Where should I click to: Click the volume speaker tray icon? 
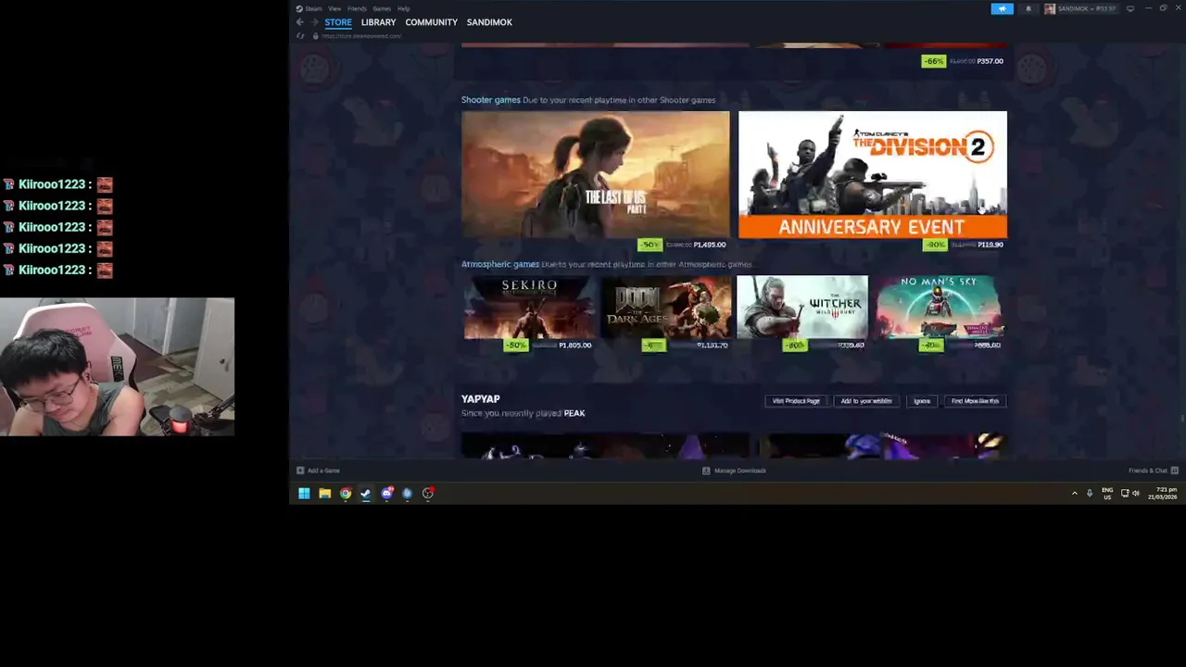[1136, 493]
